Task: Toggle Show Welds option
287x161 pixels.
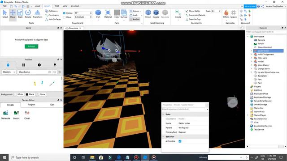Action: 193,11
